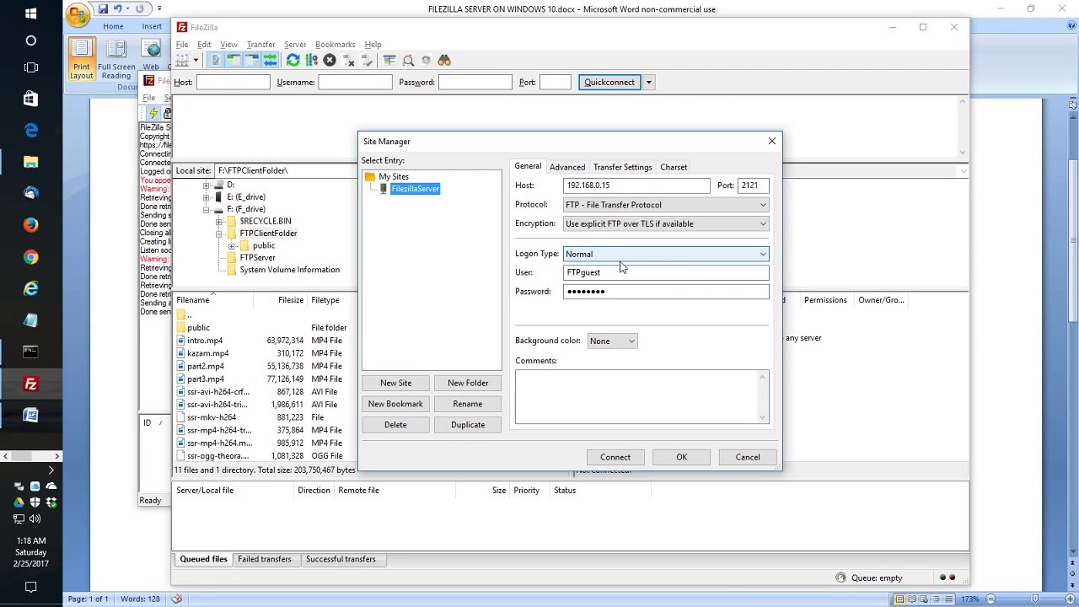Open the Transfer menu
1079x607 pixels.
pyautogui.click(x=260, y=44)
